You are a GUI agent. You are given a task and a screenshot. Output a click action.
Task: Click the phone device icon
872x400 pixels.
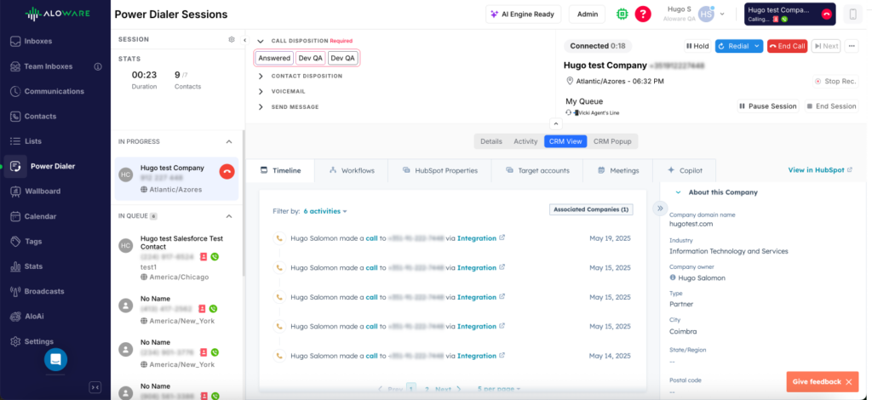point(852,14)
